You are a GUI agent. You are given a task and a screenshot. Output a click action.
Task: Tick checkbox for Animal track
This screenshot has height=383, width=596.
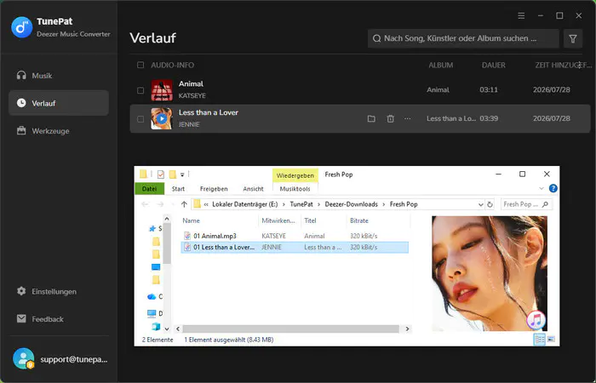tap(140, 90)
